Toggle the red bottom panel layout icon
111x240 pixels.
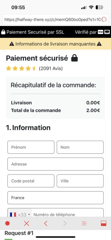pos(103,223)
